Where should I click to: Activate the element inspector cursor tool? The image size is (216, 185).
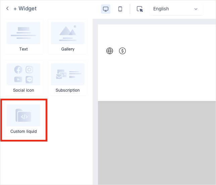point(140,9)
